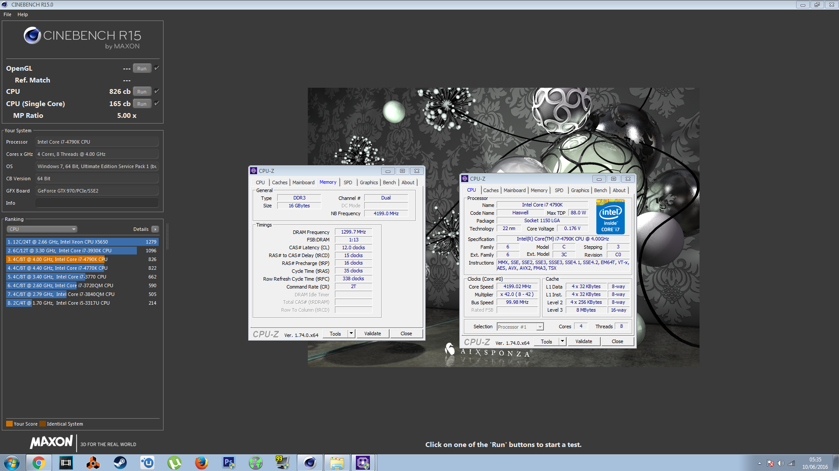Switch to Mainboard tab in Memory CPU-Z window
Viewport: 839px width, 471px height.
303,182
